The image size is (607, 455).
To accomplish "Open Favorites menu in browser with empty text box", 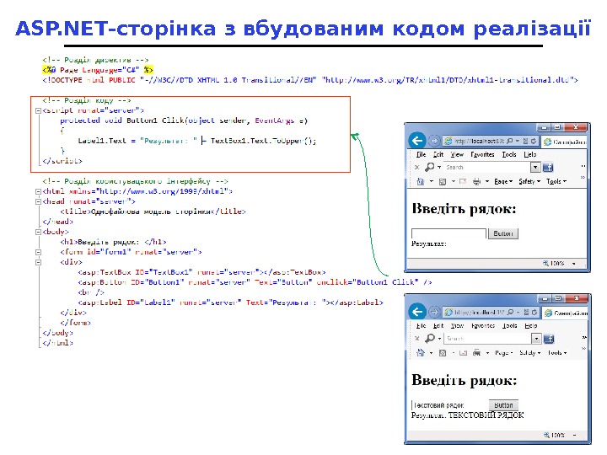I will tap(483, 154).
